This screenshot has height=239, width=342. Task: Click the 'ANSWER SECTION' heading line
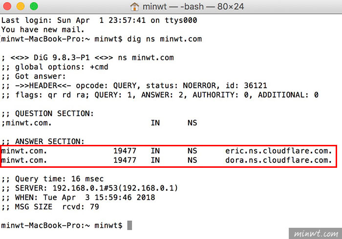43,141
